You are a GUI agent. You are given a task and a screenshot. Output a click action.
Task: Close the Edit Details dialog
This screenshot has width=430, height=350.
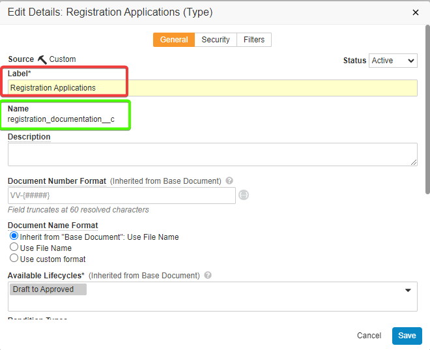pos(416,12)
